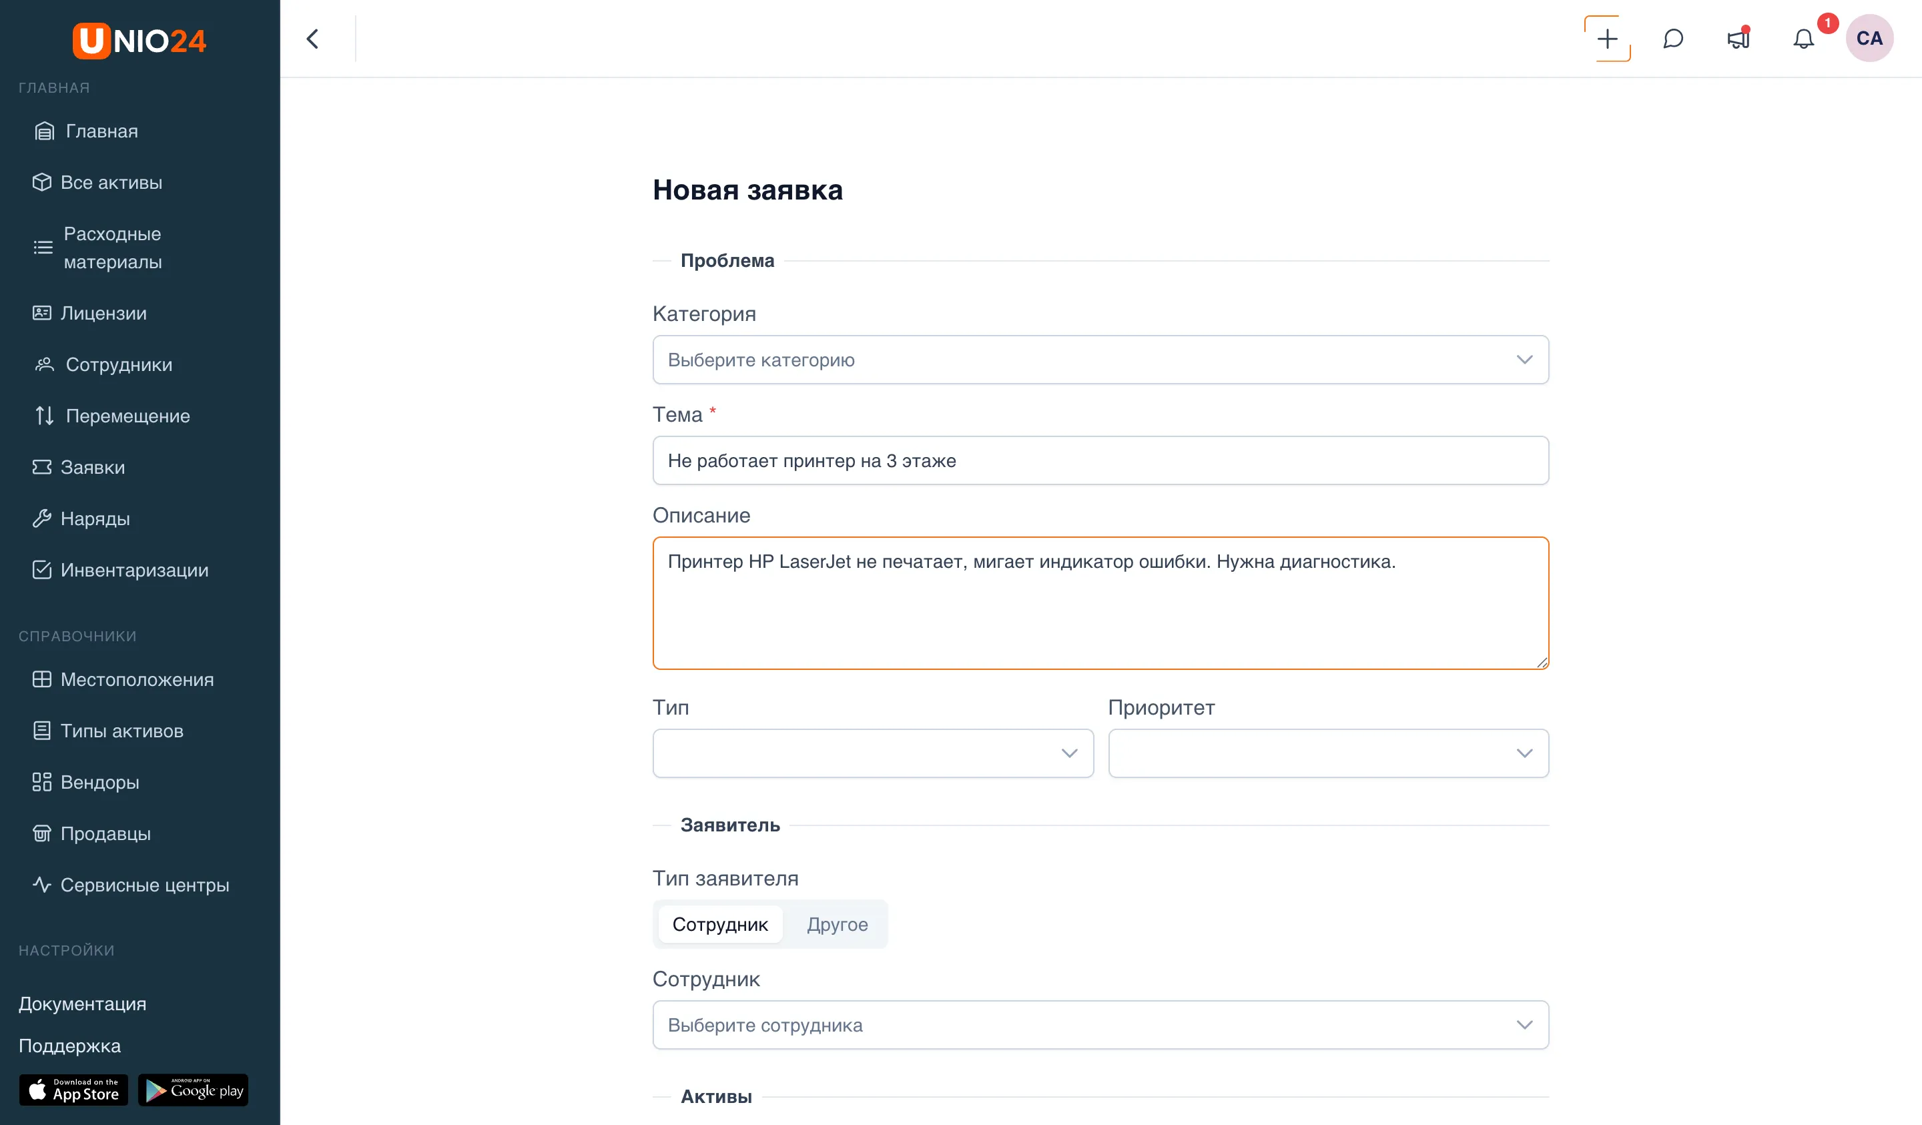Click the Местоположения grid icon
Screen dimensions: 1922x1125
click(x=42, y=679)
